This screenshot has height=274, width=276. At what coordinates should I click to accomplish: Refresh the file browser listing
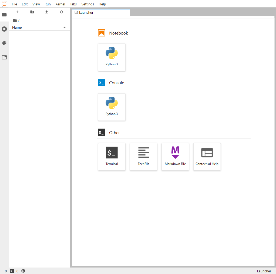61,12
